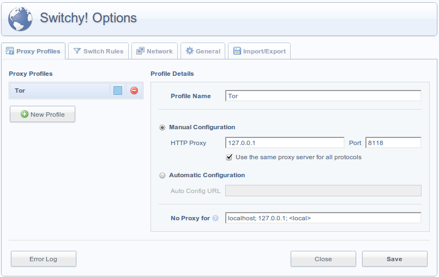Select Manual Configuration radio button
This screenshot has height=277, width=439.
point(162,128)
